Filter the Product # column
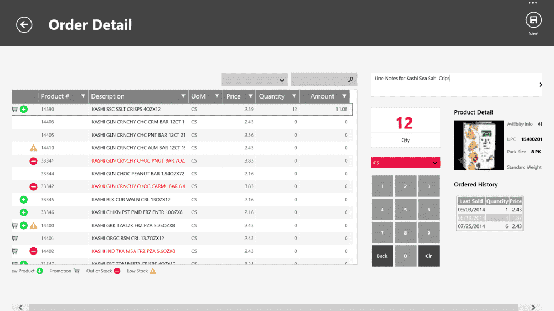The image size is (554, 311). [x=83, y=96]
